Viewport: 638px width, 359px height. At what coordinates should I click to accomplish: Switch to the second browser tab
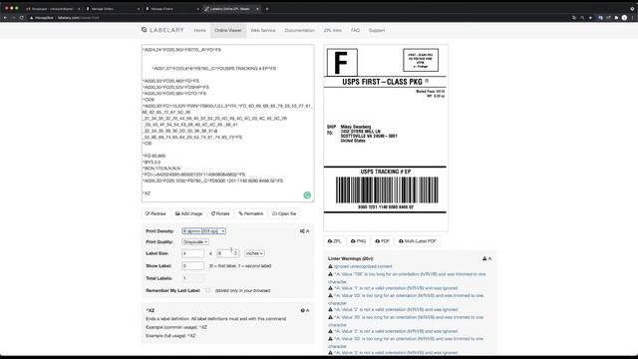point(112,9)
